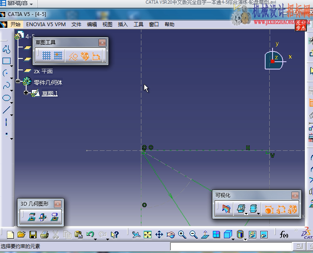Click the Isometric View cube icon
Image resolution: width=313 pixels, height=253 pixels.
pyautogui.click(x=228, y=235)
